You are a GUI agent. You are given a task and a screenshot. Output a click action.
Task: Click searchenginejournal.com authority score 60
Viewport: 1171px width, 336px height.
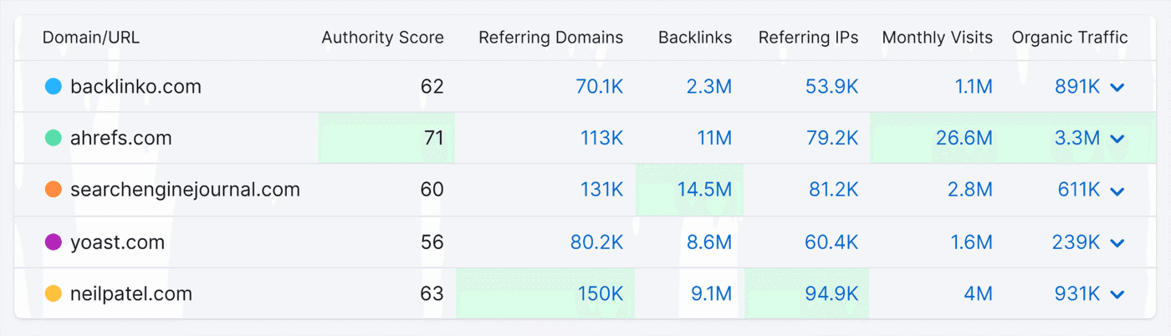(x=432, y=190)
